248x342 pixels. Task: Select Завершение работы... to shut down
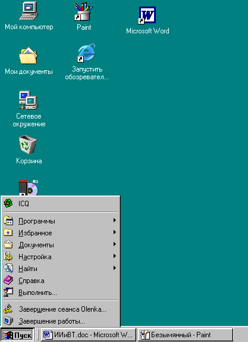61,321
